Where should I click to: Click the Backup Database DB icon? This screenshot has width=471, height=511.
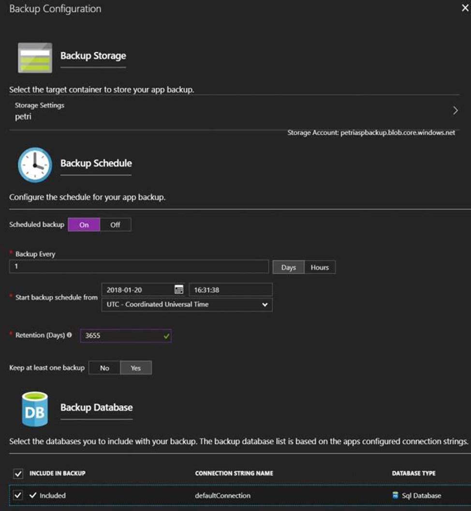(x=35, y=409)
